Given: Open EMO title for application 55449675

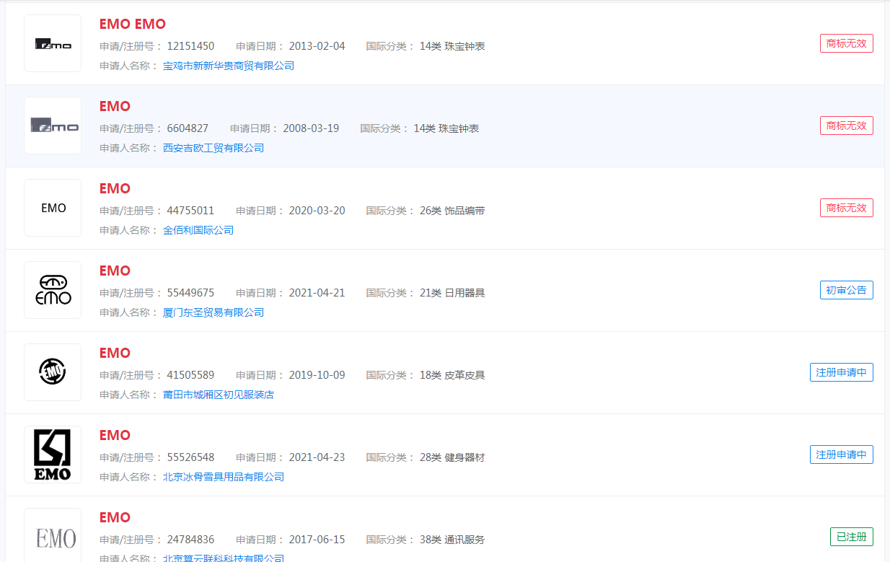Looking at the screenshot, I should coord(115,271).
